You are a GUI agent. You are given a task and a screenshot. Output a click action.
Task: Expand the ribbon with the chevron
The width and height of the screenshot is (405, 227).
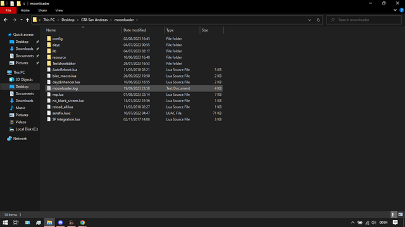(x=395, y=10)
